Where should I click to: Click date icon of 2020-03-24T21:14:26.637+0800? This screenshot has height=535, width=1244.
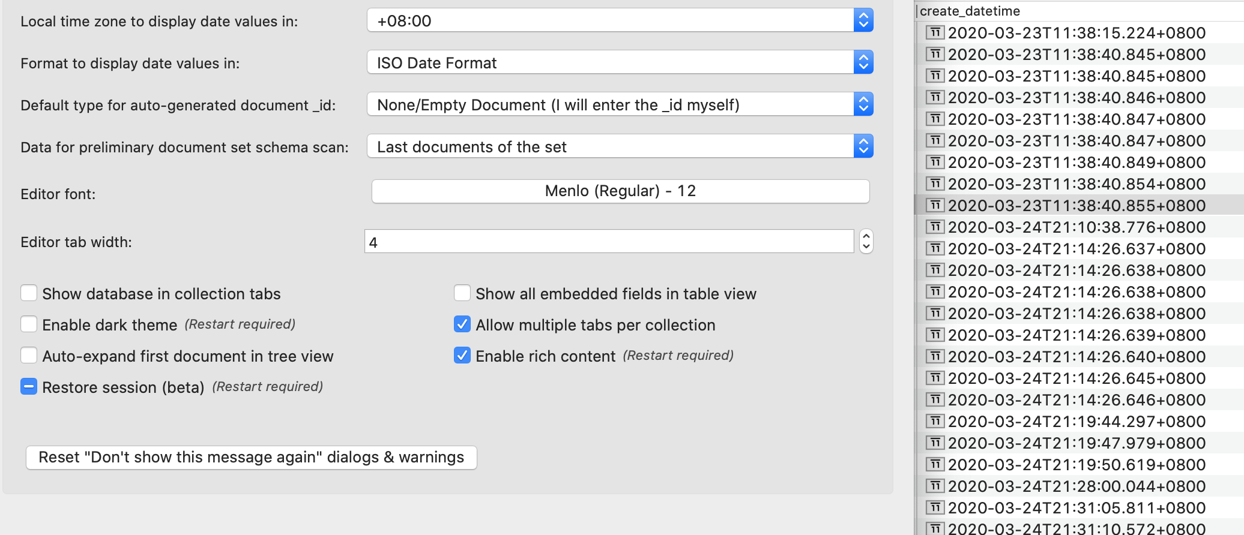(x=935, y=248)
